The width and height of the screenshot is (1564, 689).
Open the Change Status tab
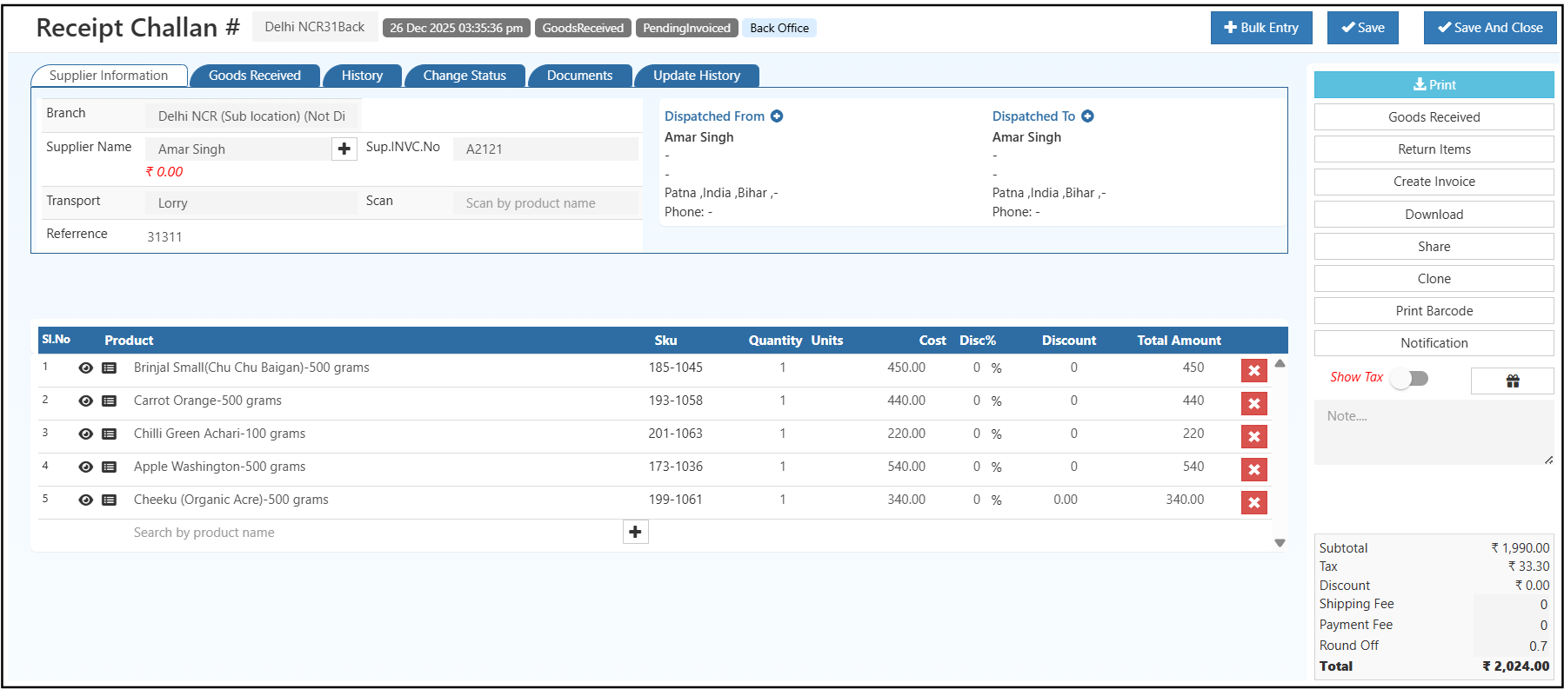point(465,76)
